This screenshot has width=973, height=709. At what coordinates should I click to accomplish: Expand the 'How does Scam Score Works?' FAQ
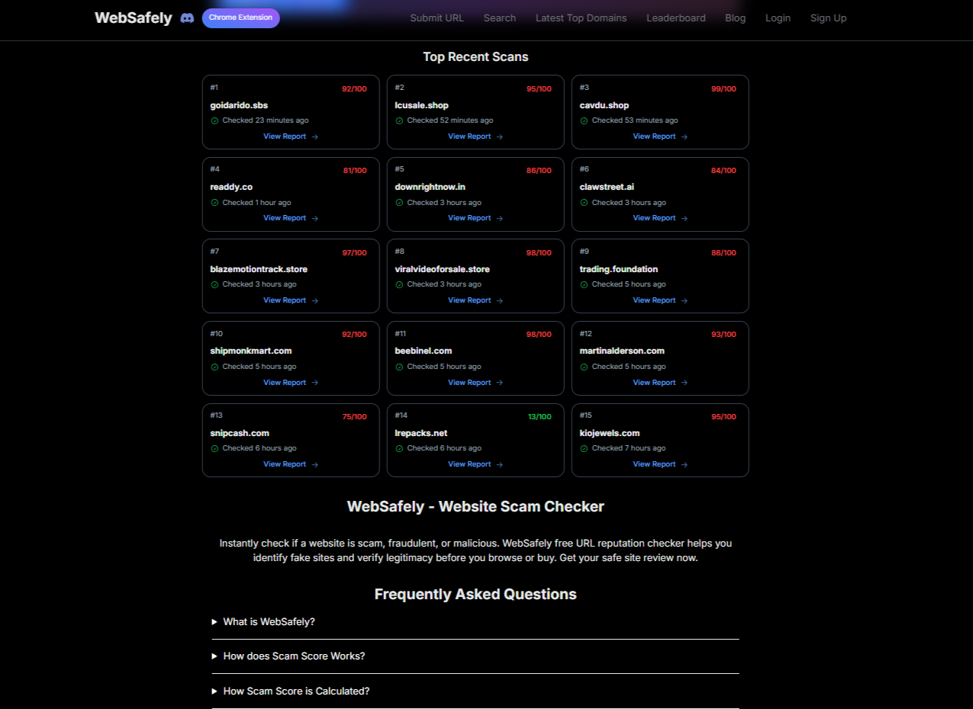(x=294, y=656)
